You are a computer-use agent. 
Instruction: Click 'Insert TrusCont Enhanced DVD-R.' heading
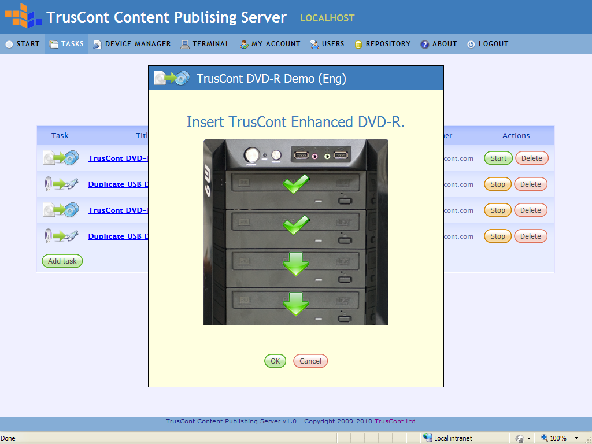coord(295,122)
